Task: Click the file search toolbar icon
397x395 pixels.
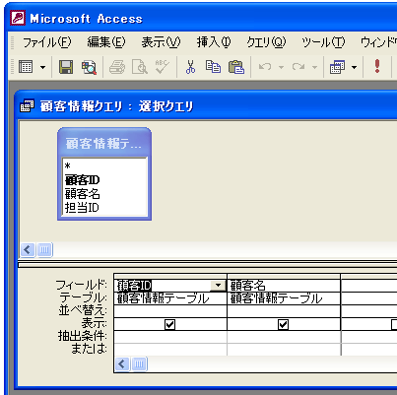Action: tap(89, 67)
